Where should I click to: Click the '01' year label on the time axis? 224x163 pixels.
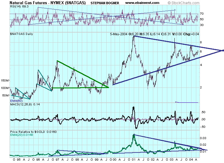(134, 160)
